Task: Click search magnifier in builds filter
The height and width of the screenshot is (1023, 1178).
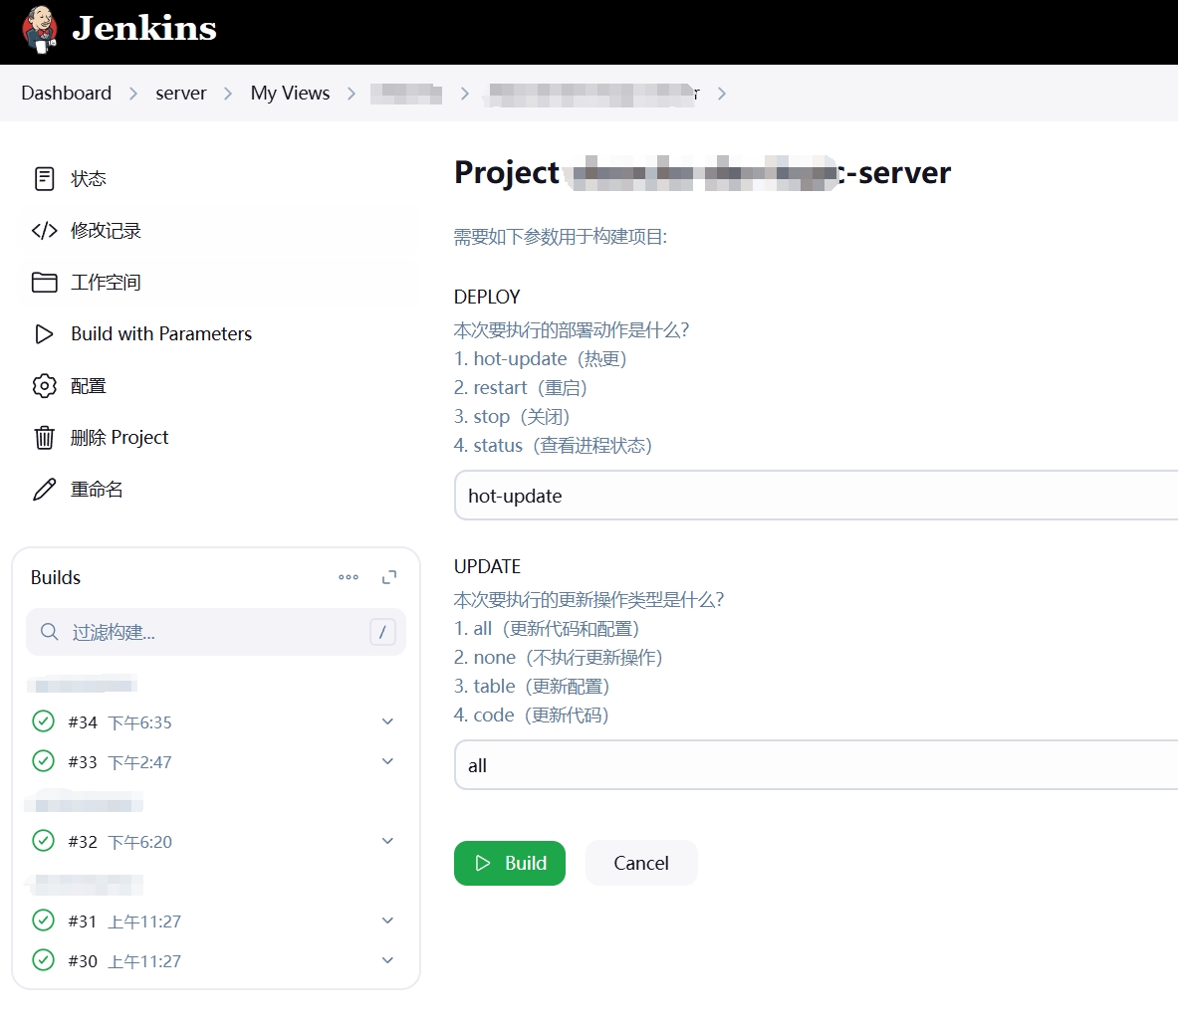Action: click(50, 632)
